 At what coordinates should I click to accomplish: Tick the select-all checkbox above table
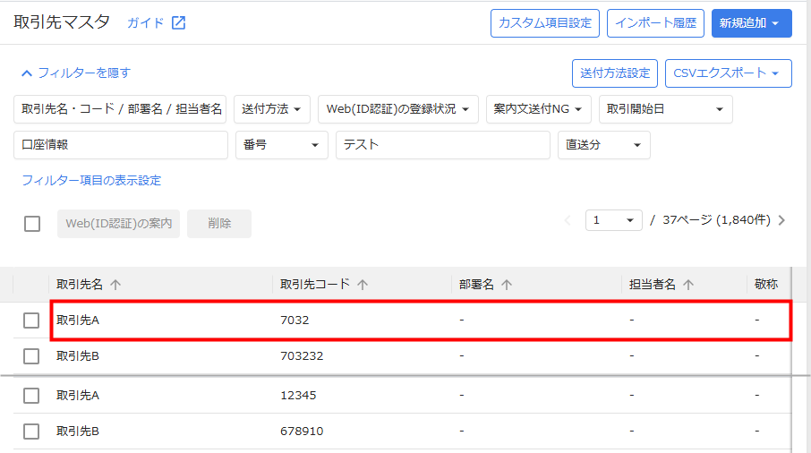point(32,224)
